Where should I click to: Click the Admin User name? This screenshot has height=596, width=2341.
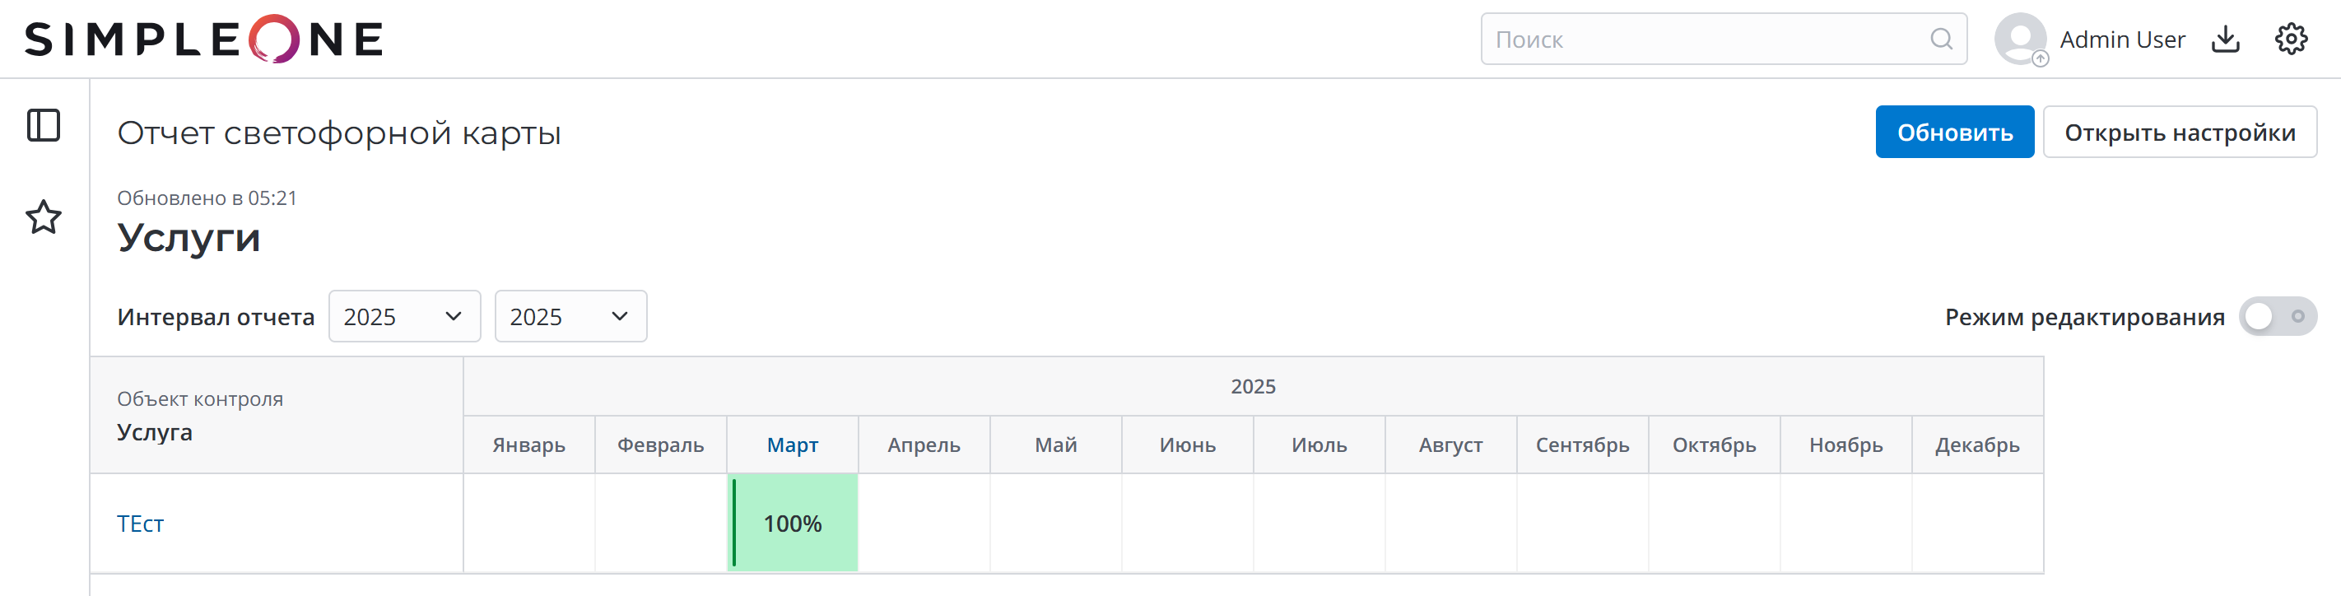tap(2122, 39)
